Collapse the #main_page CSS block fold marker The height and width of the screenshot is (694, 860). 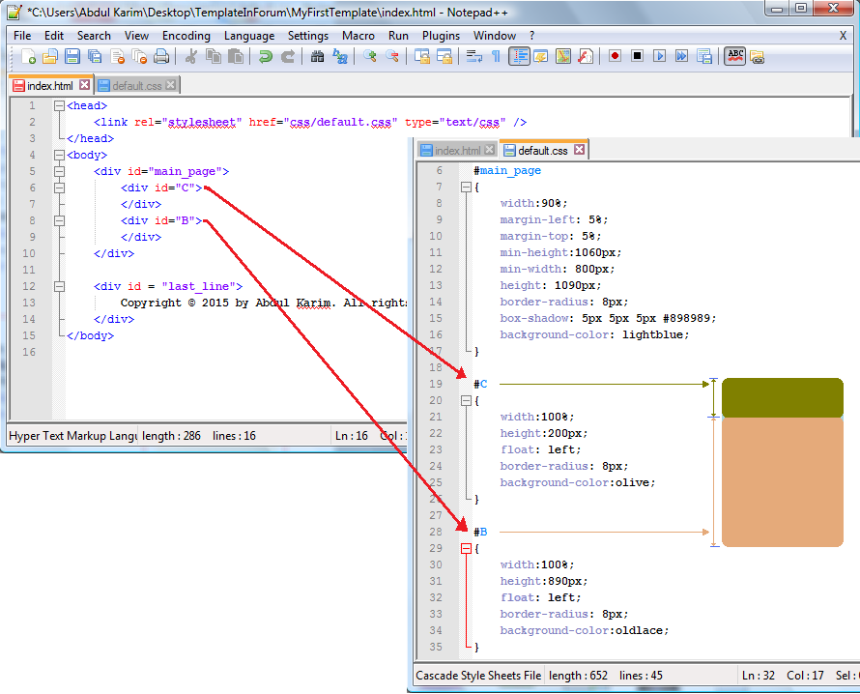coord(467,187)
